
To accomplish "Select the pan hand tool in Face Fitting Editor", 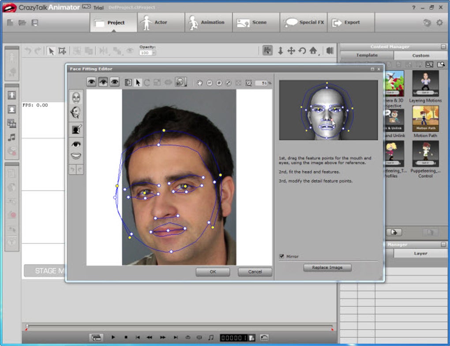I will pyautogui.click(x=200, y=83).
